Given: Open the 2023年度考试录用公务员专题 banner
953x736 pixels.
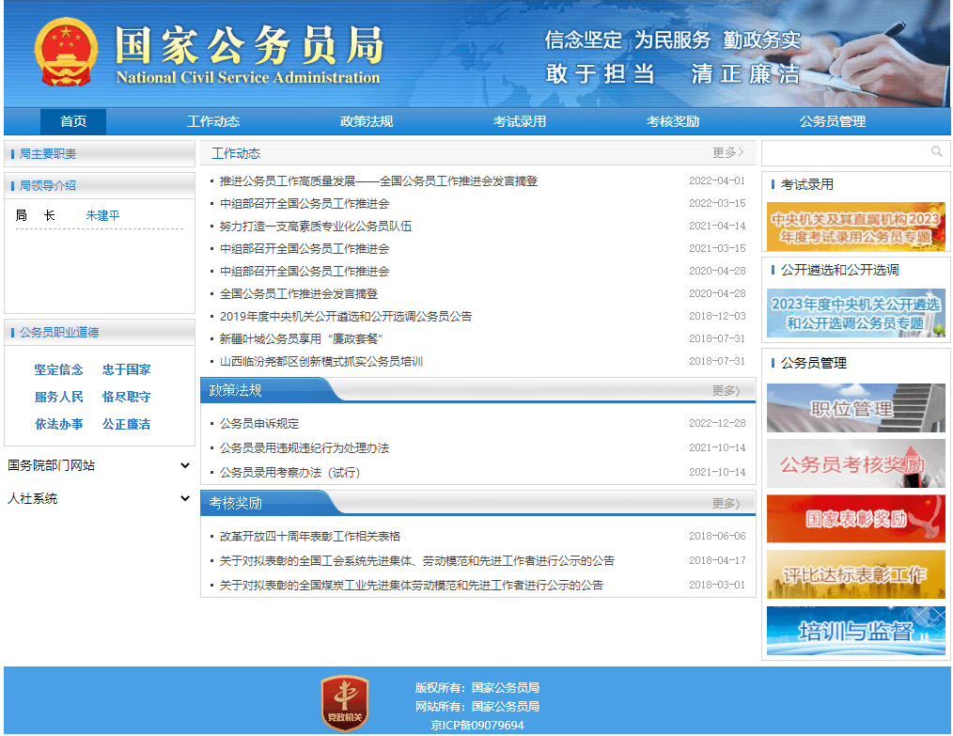Looking at the screenshot, I should [856, 227].
